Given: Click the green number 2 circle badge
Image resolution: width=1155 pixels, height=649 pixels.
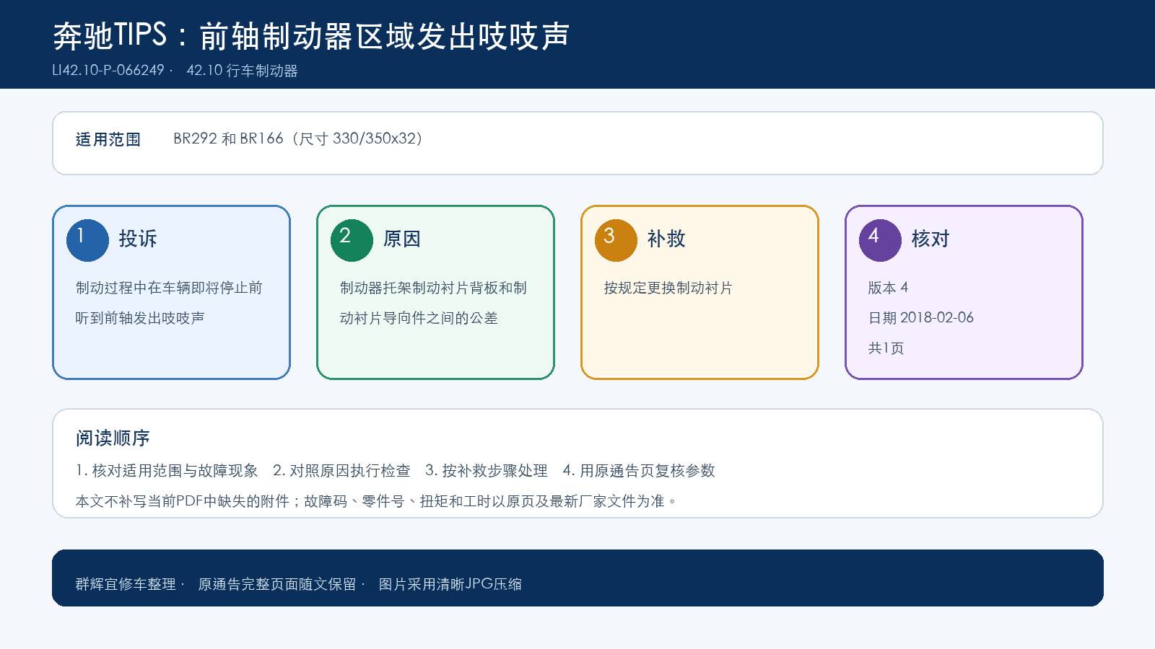Looking at the screenshot, I should 352,240.
